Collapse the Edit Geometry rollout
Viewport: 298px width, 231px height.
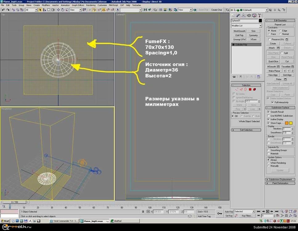click(x=280, y=20)
